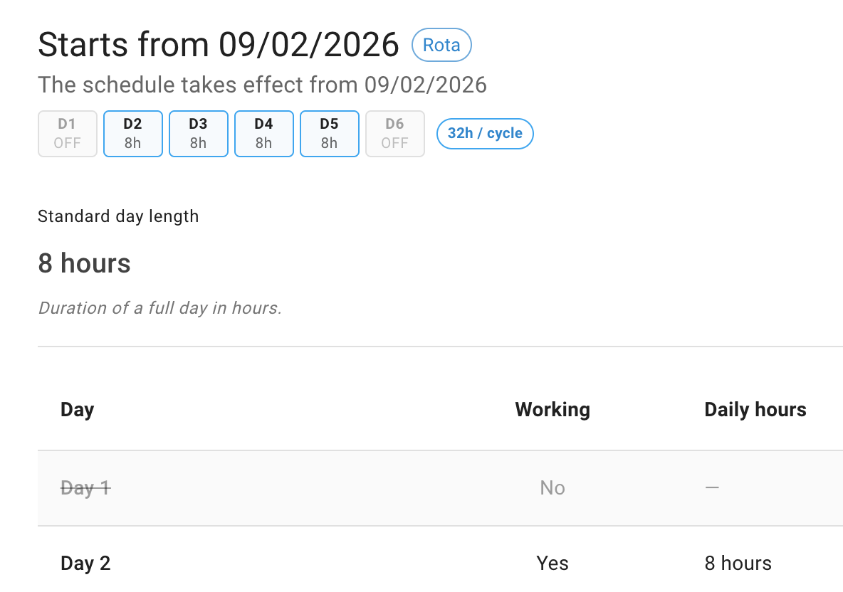Click the No working status for Day 1

553,488
